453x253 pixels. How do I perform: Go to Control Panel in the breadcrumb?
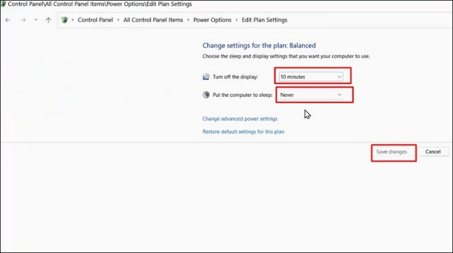(96, 20)
